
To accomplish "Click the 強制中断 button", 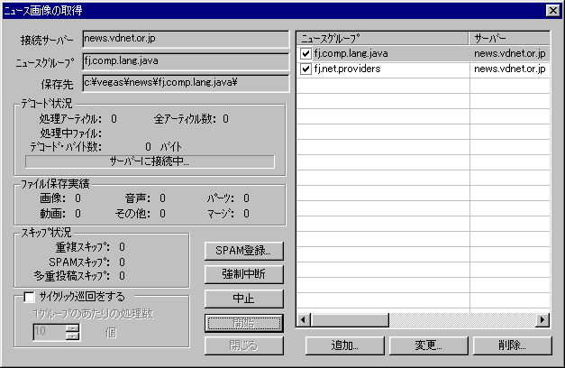I will click(243, 274).
